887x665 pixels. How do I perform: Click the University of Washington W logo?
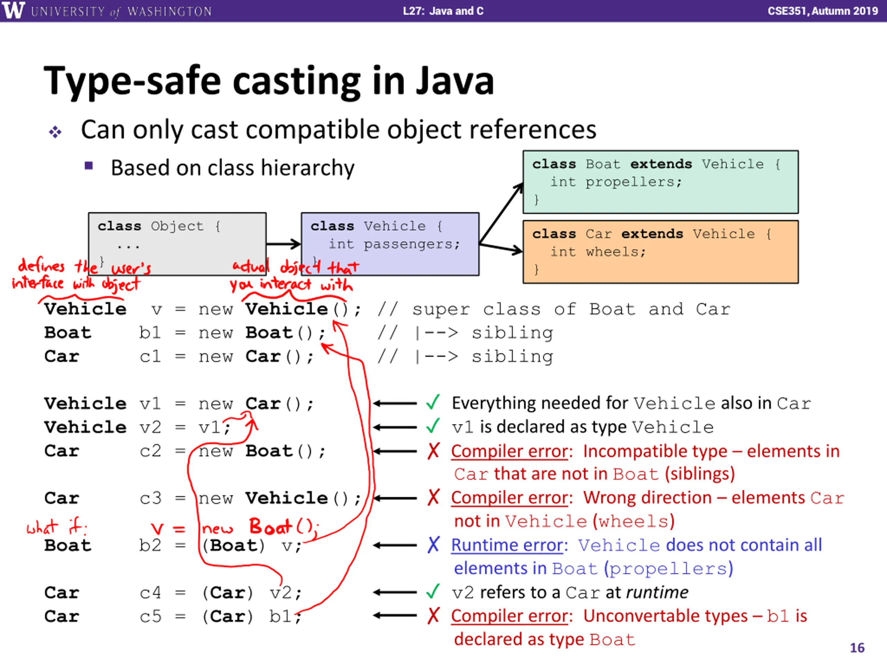[x=14, y=10]
